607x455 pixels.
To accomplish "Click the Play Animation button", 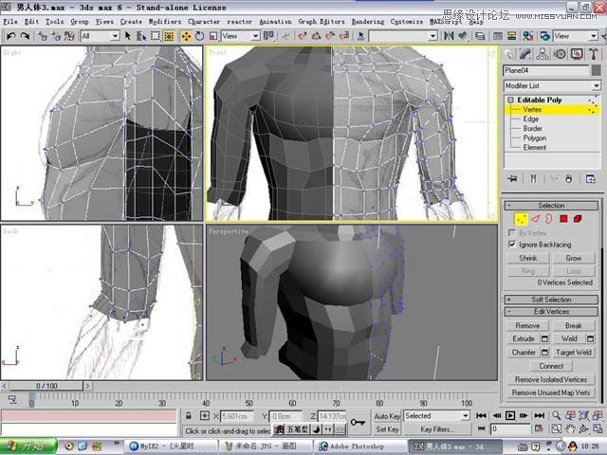I will point(510,415).
